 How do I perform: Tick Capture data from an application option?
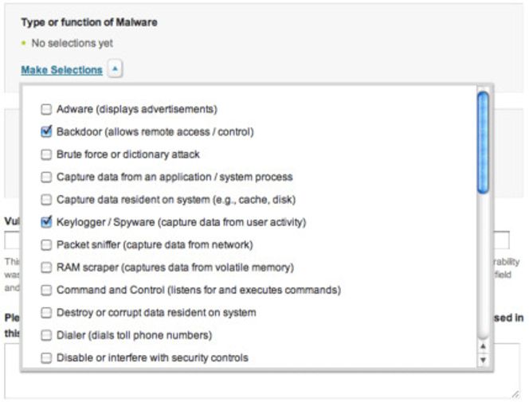(46, 177)
